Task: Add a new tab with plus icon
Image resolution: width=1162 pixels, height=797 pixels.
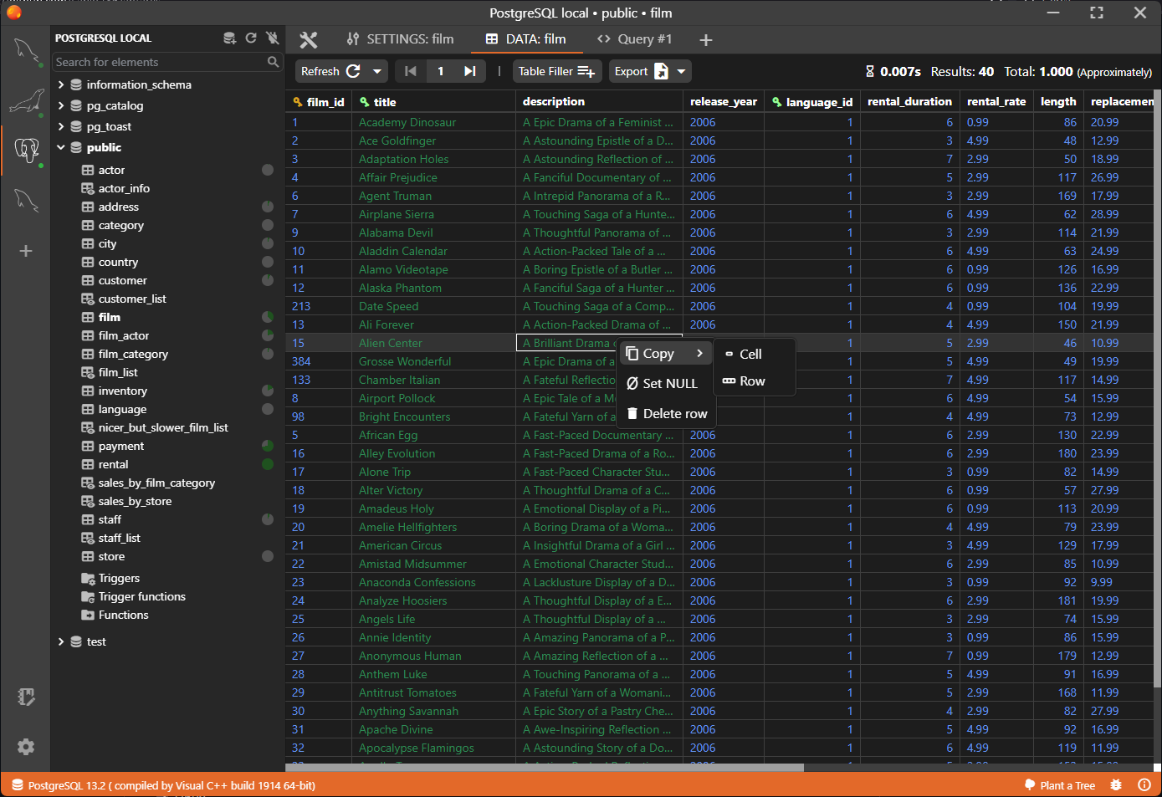Action: 706,40
